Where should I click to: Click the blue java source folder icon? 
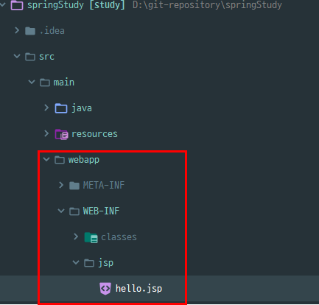(61, 108)
